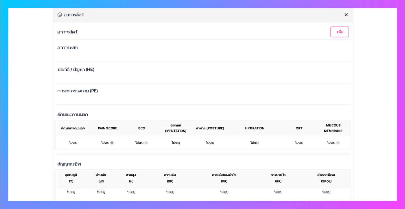Click the PAIN SCORE column header
The width and height of the screenshot is (405, 209).
point(107,128)
